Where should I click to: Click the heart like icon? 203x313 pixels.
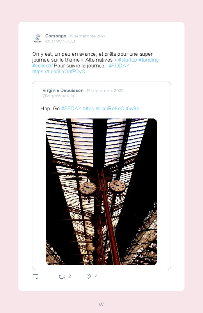tap(88, 276)
